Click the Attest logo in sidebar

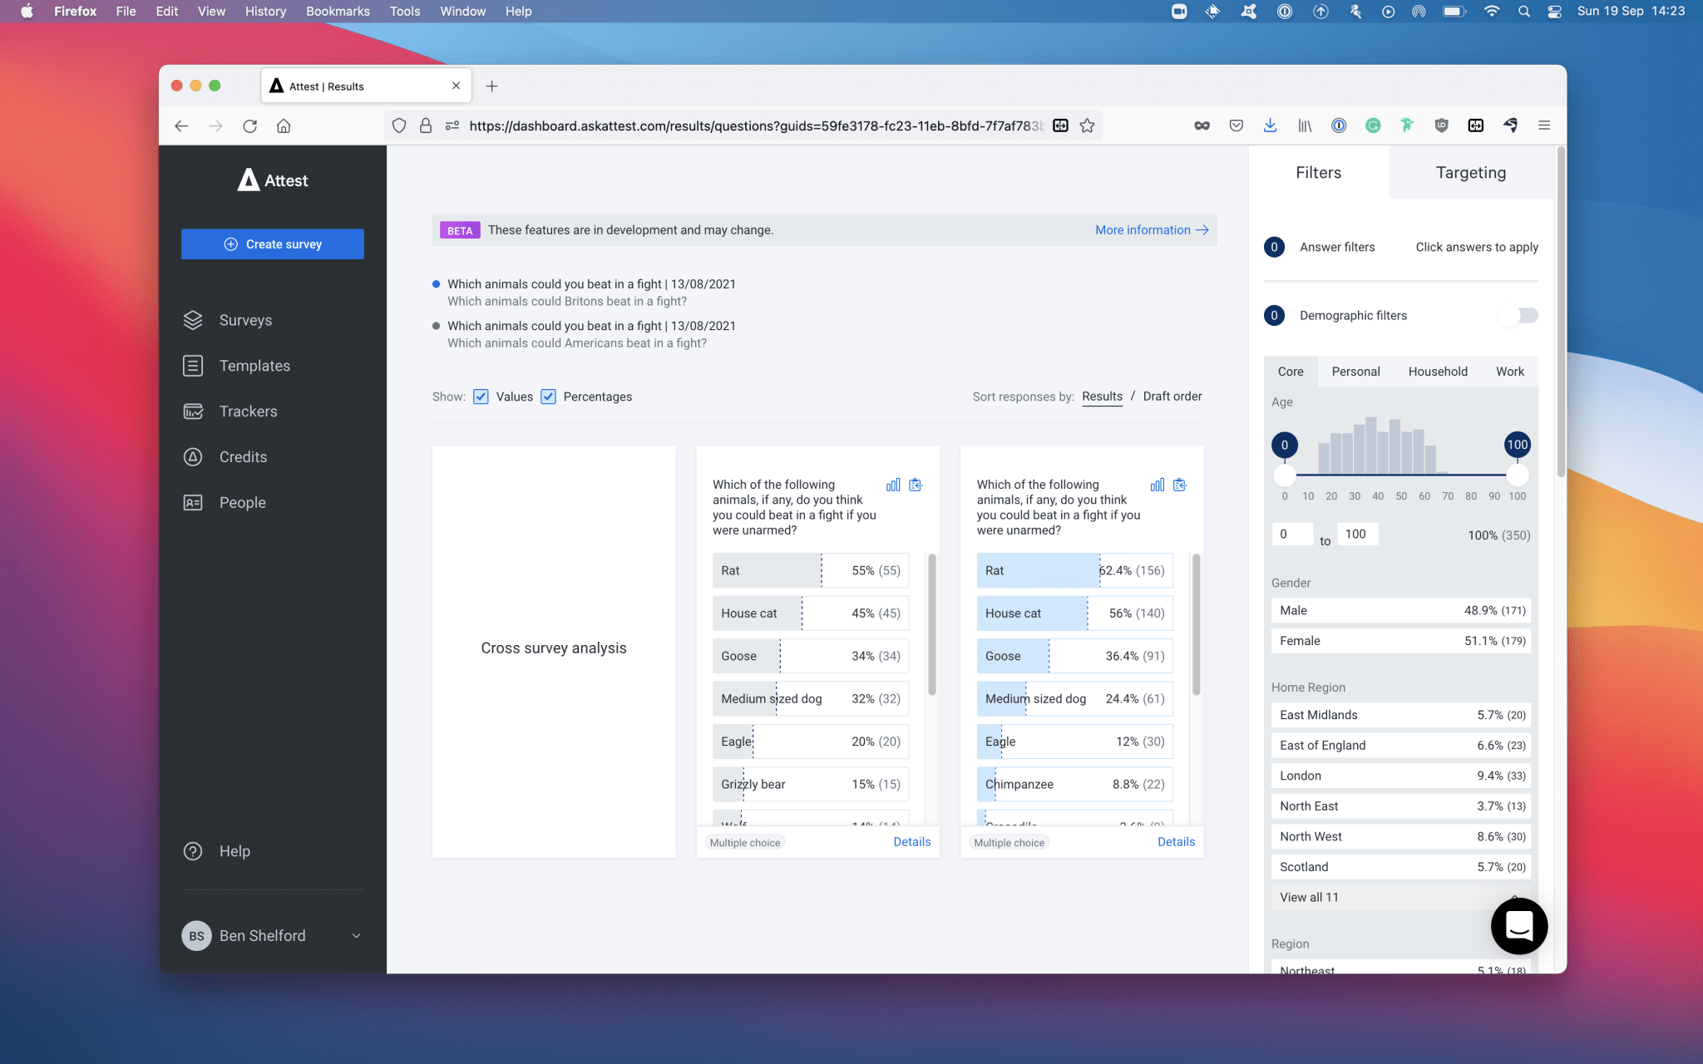coord(273,180)
